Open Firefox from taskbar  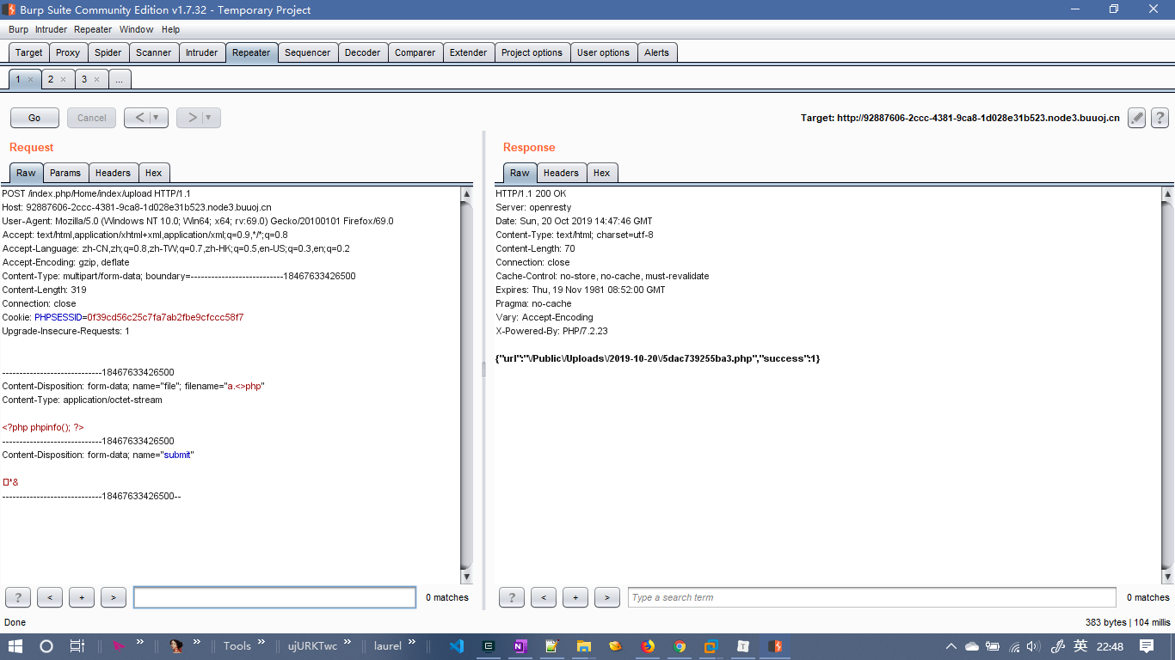pyautogui.click(x=648, y=646)
